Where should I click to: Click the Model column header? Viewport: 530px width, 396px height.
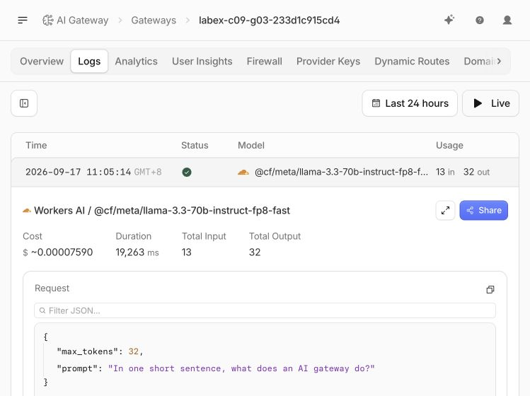(x=251, y=145)
